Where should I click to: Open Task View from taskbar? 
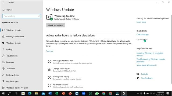pyautogui.click(x=16, y=93)
